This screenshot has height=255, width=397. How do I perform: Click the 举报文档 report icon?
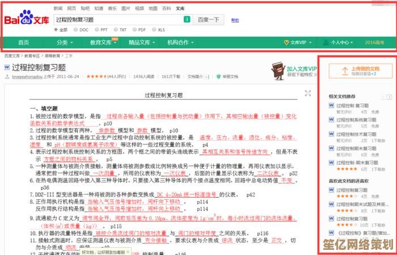pyautogui.click(x=218, y=76)
